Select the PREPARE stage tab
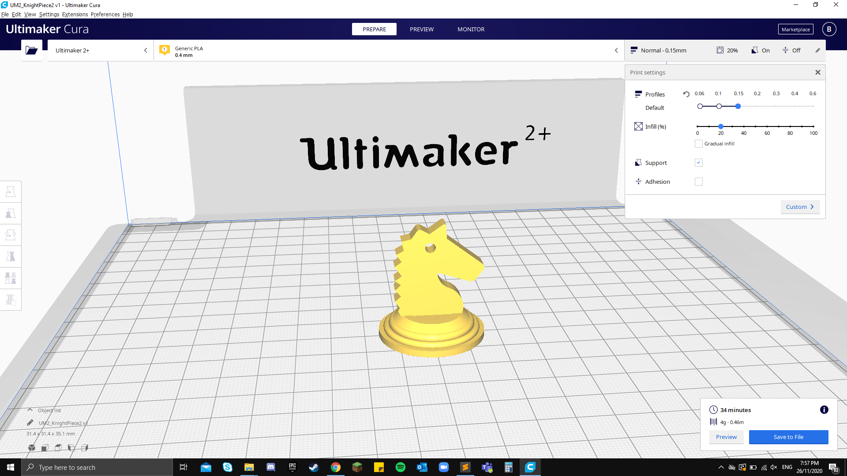Image resolution: width=847 pixels, height=476 pixels. click(x=374, y=29)
